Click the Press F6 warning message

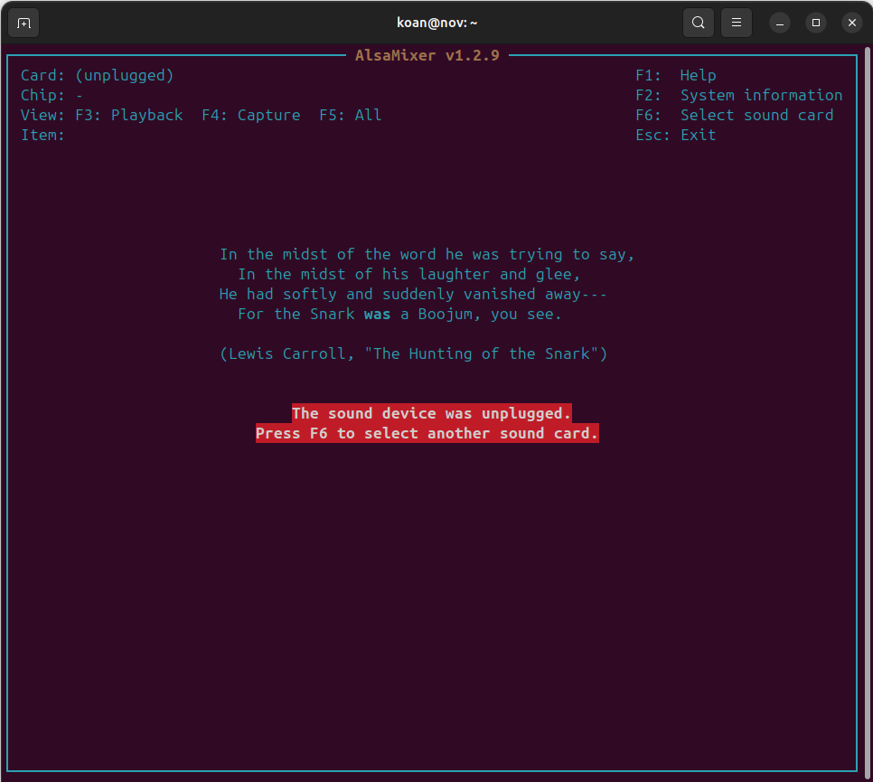pos(427,433)
